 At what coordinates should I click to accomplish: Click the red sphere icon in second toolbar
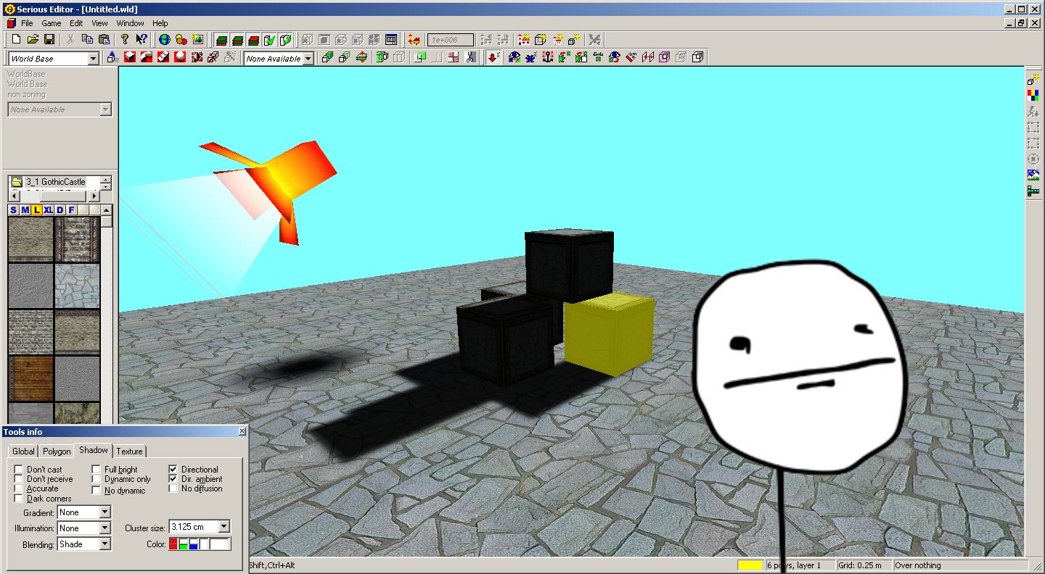(x=179, y=57)
